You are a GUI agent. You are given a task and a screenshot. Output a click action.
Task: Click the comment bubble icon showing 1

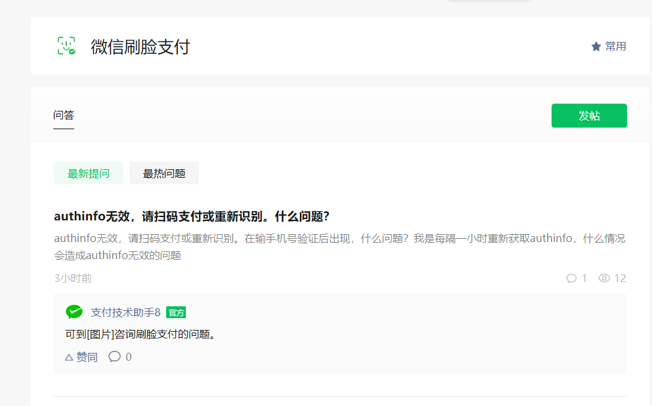pos(571,278)
